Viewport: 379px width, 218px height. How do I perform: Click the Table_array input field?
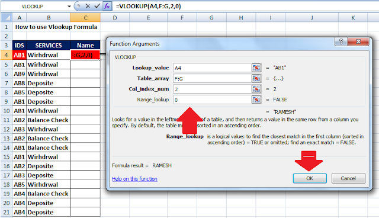pos(212,79)
